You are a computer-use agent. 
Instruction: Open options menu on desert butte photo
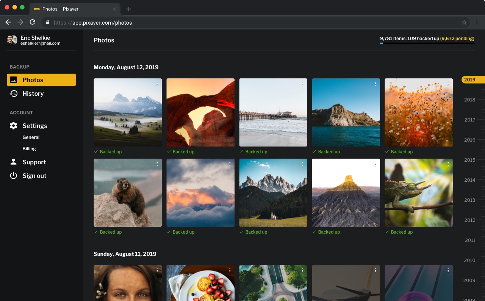point(375,164)
